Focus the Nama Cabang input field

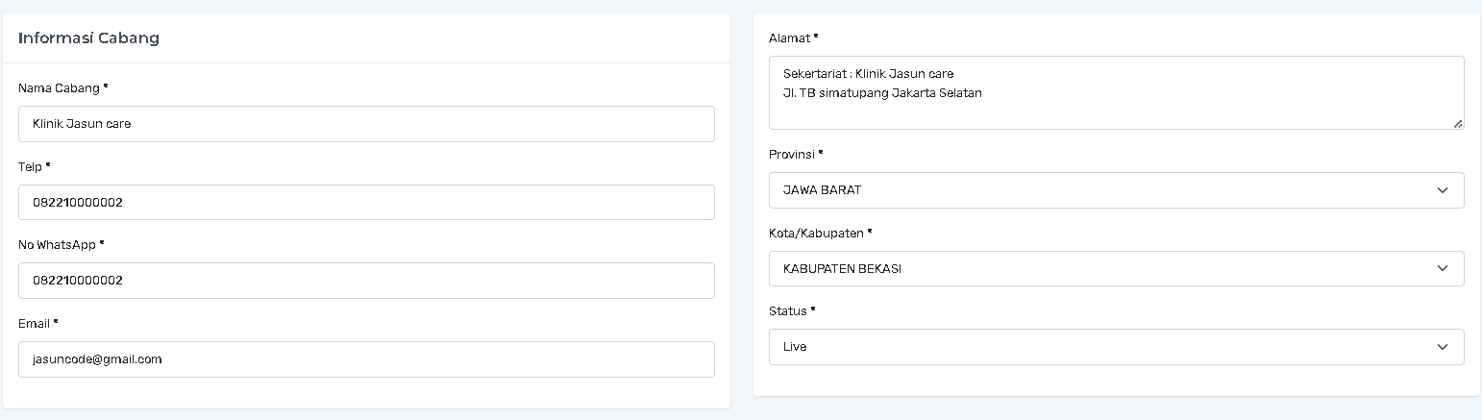click(x=366, y=124)
